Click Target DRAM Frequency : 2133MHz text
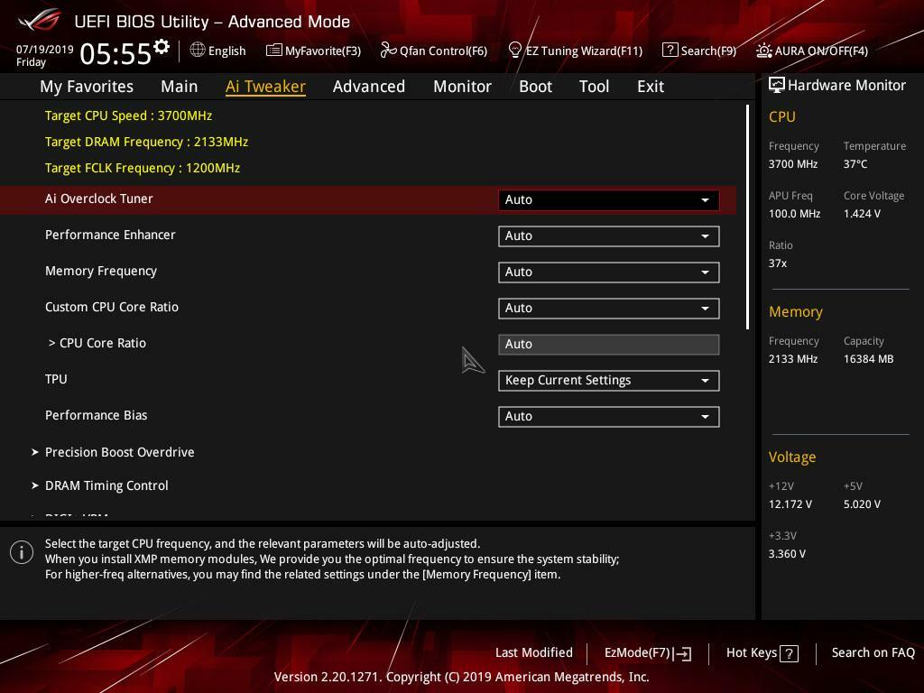Viewport: 924px width, 693px height. [x=146, y=142]
